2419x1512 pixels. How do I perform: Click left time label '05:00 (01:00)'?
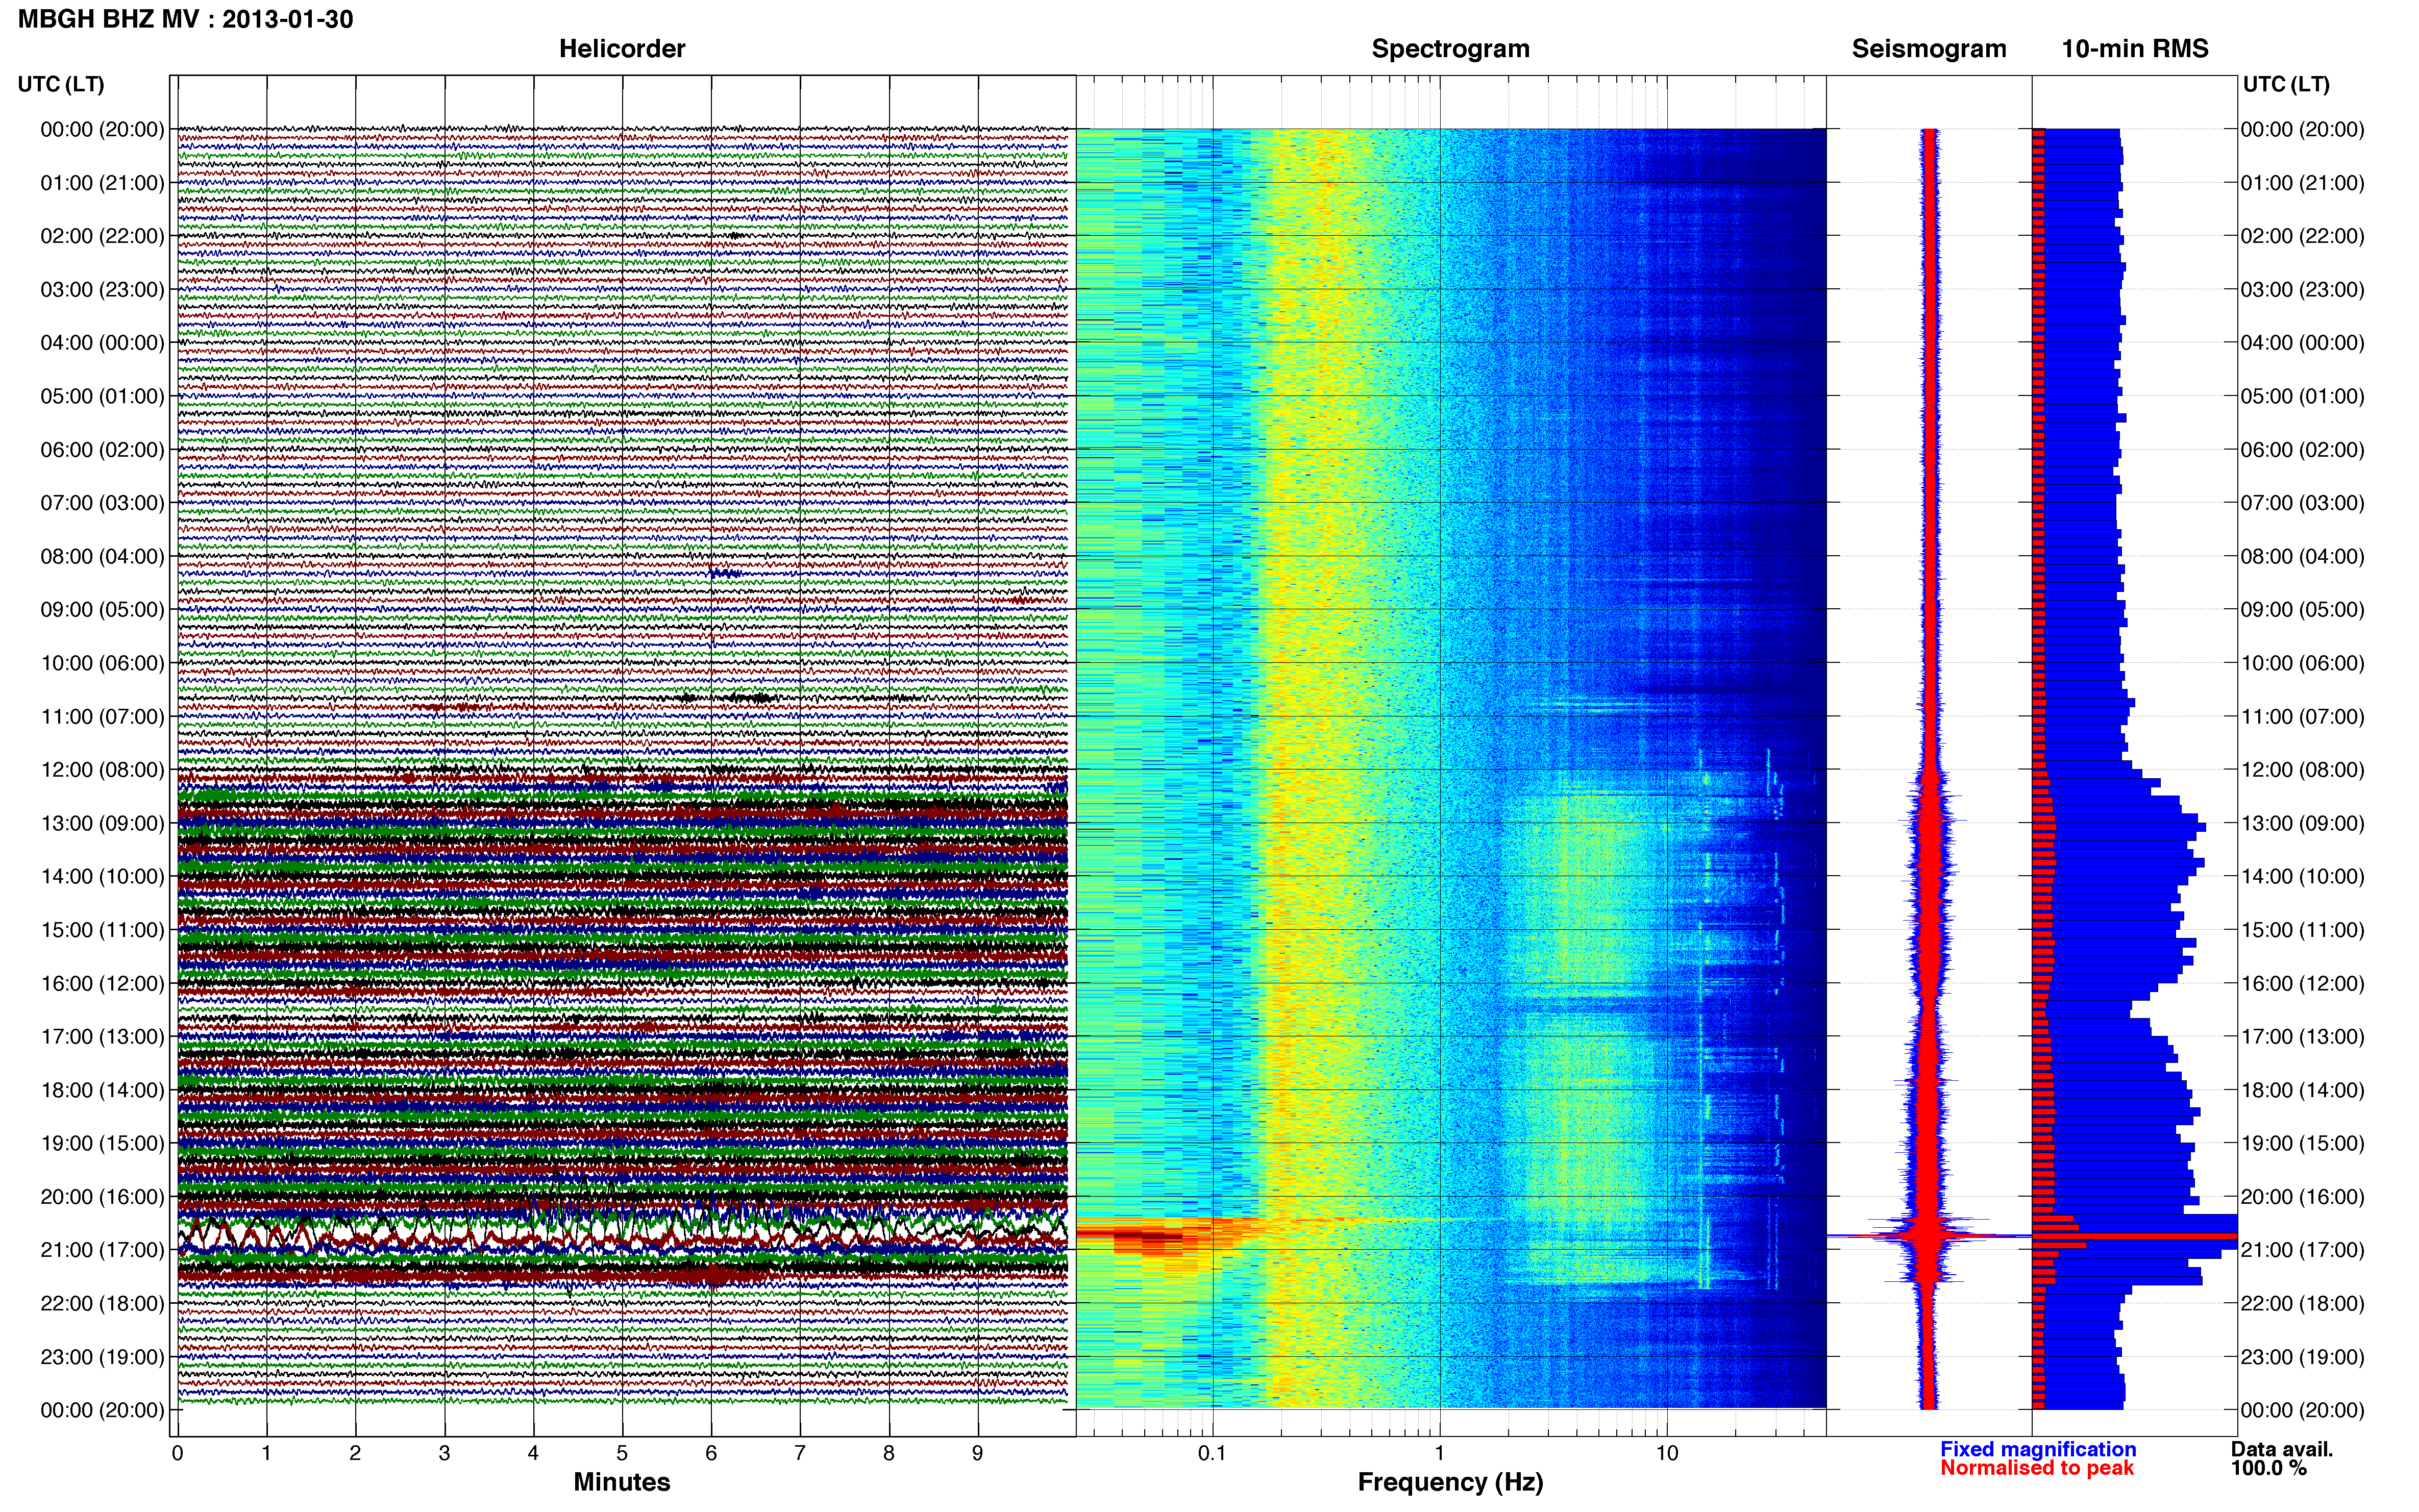(102, 396)
